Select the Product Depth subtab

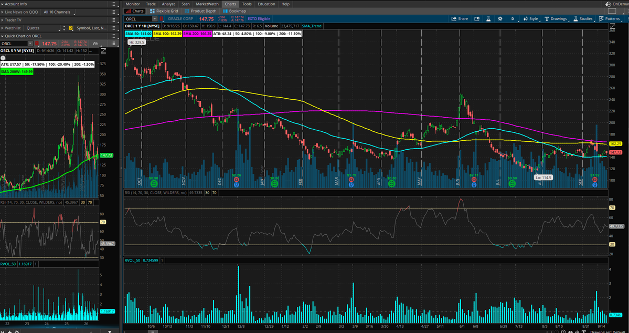point(200,11)
